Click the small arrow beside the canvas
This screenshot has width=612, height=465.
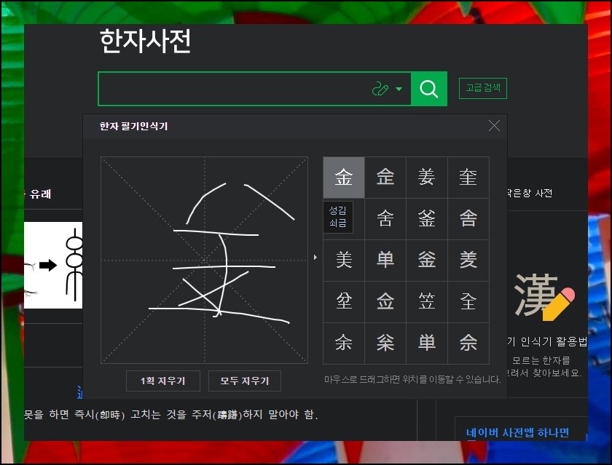point(315,258)
